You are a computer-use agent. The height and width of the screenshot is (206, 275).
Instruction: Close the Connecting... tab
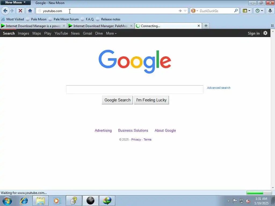pos(199,26)
